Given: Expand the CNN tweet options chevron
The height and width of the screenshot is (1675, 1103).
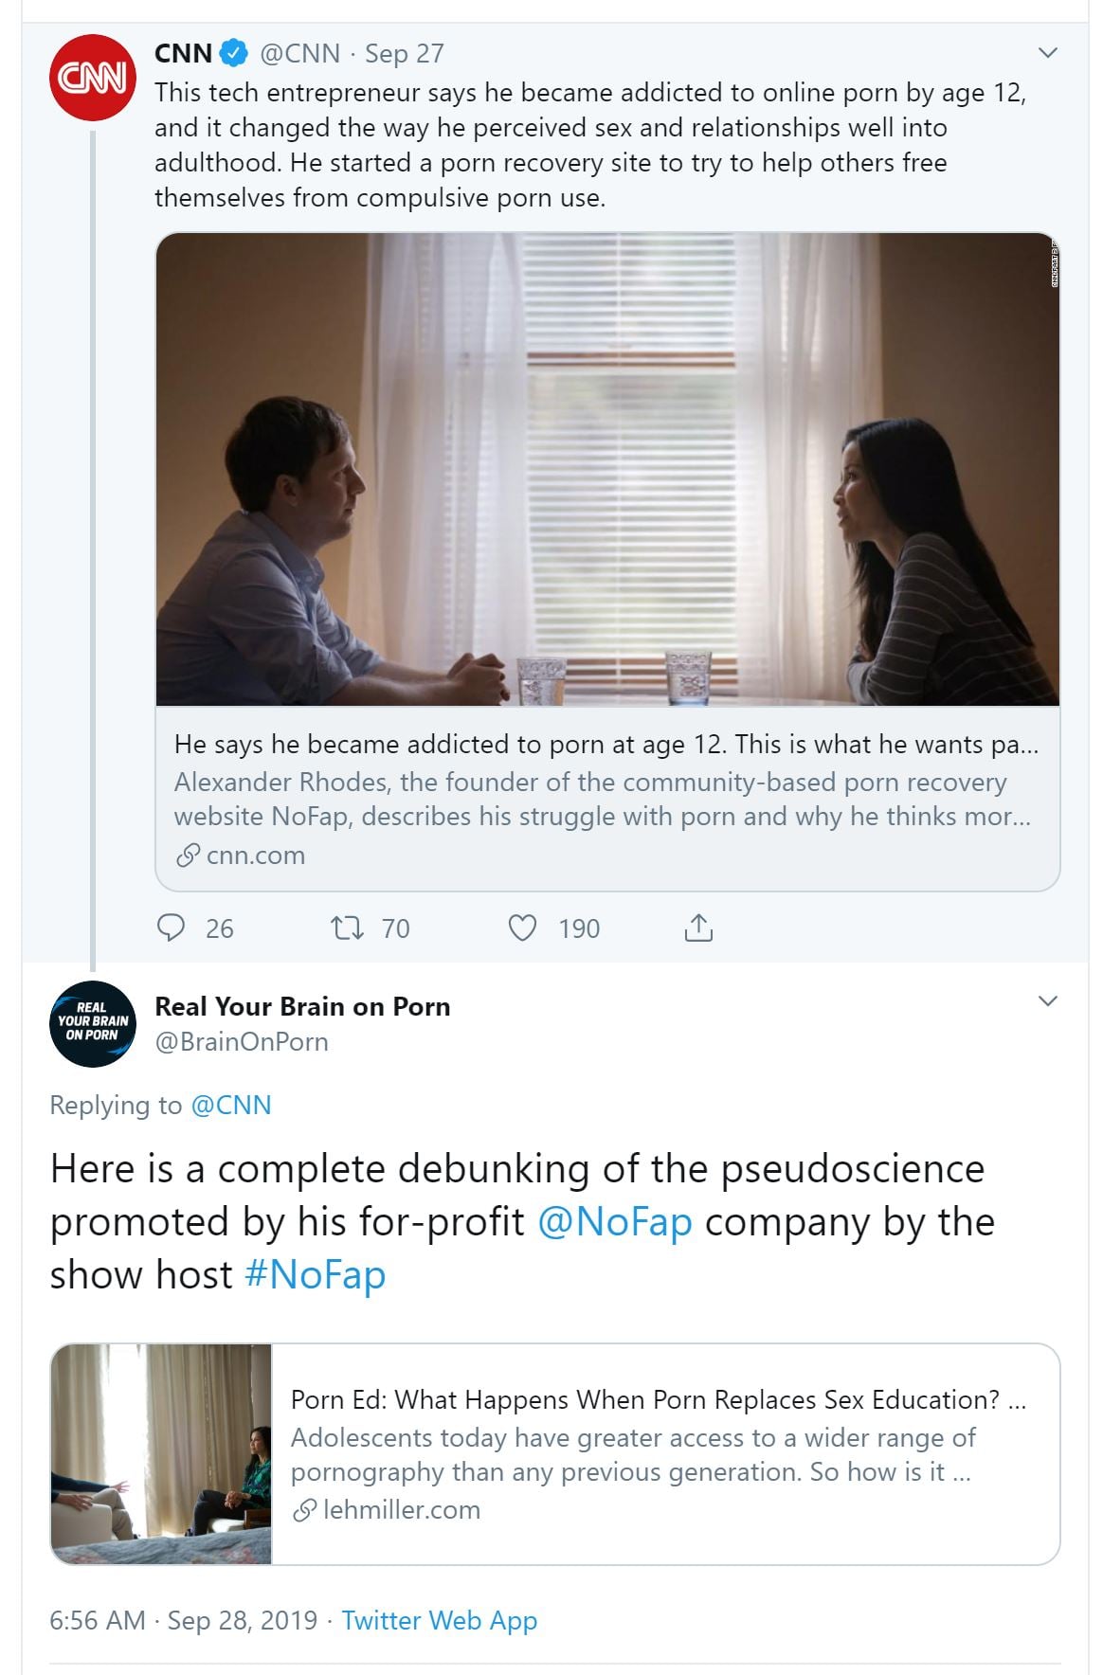Looking at the screenshot, I should pyautogui.click(x=1047, y=53).
